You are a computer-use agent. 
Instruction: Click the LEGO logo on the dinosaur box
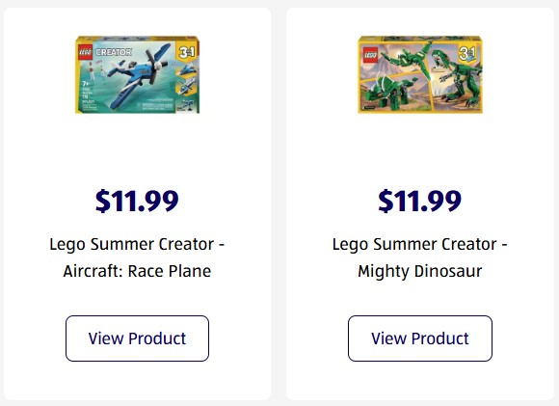370,55
